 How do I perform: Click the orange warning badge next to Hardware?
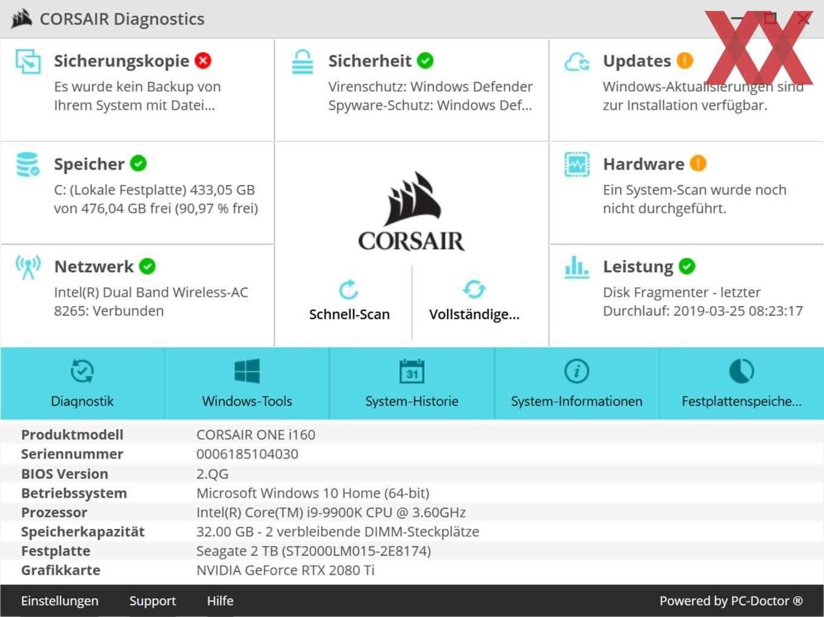[698, 164]
